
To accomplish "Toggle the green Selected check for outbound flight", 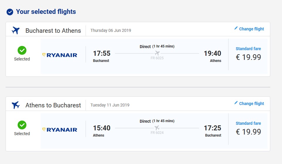I will 22,50.
